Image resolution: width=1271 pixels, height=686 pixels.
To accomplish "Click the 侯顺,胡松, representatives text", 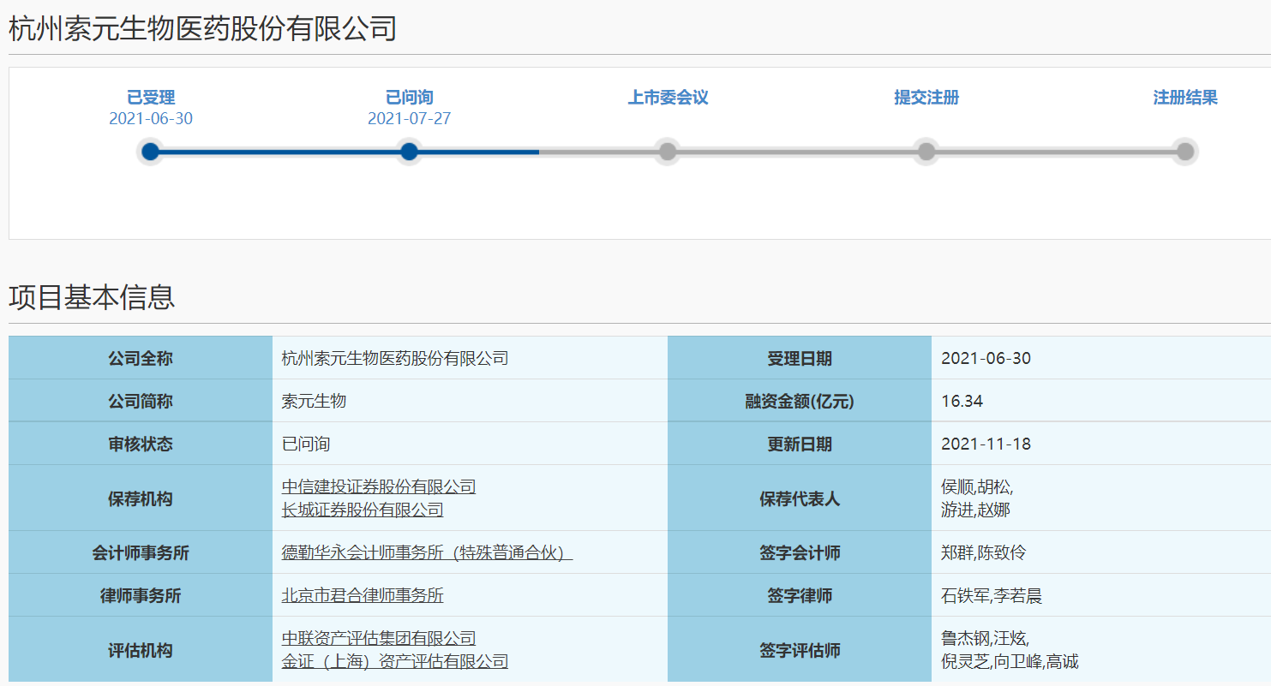I will (x=977, y=487).
